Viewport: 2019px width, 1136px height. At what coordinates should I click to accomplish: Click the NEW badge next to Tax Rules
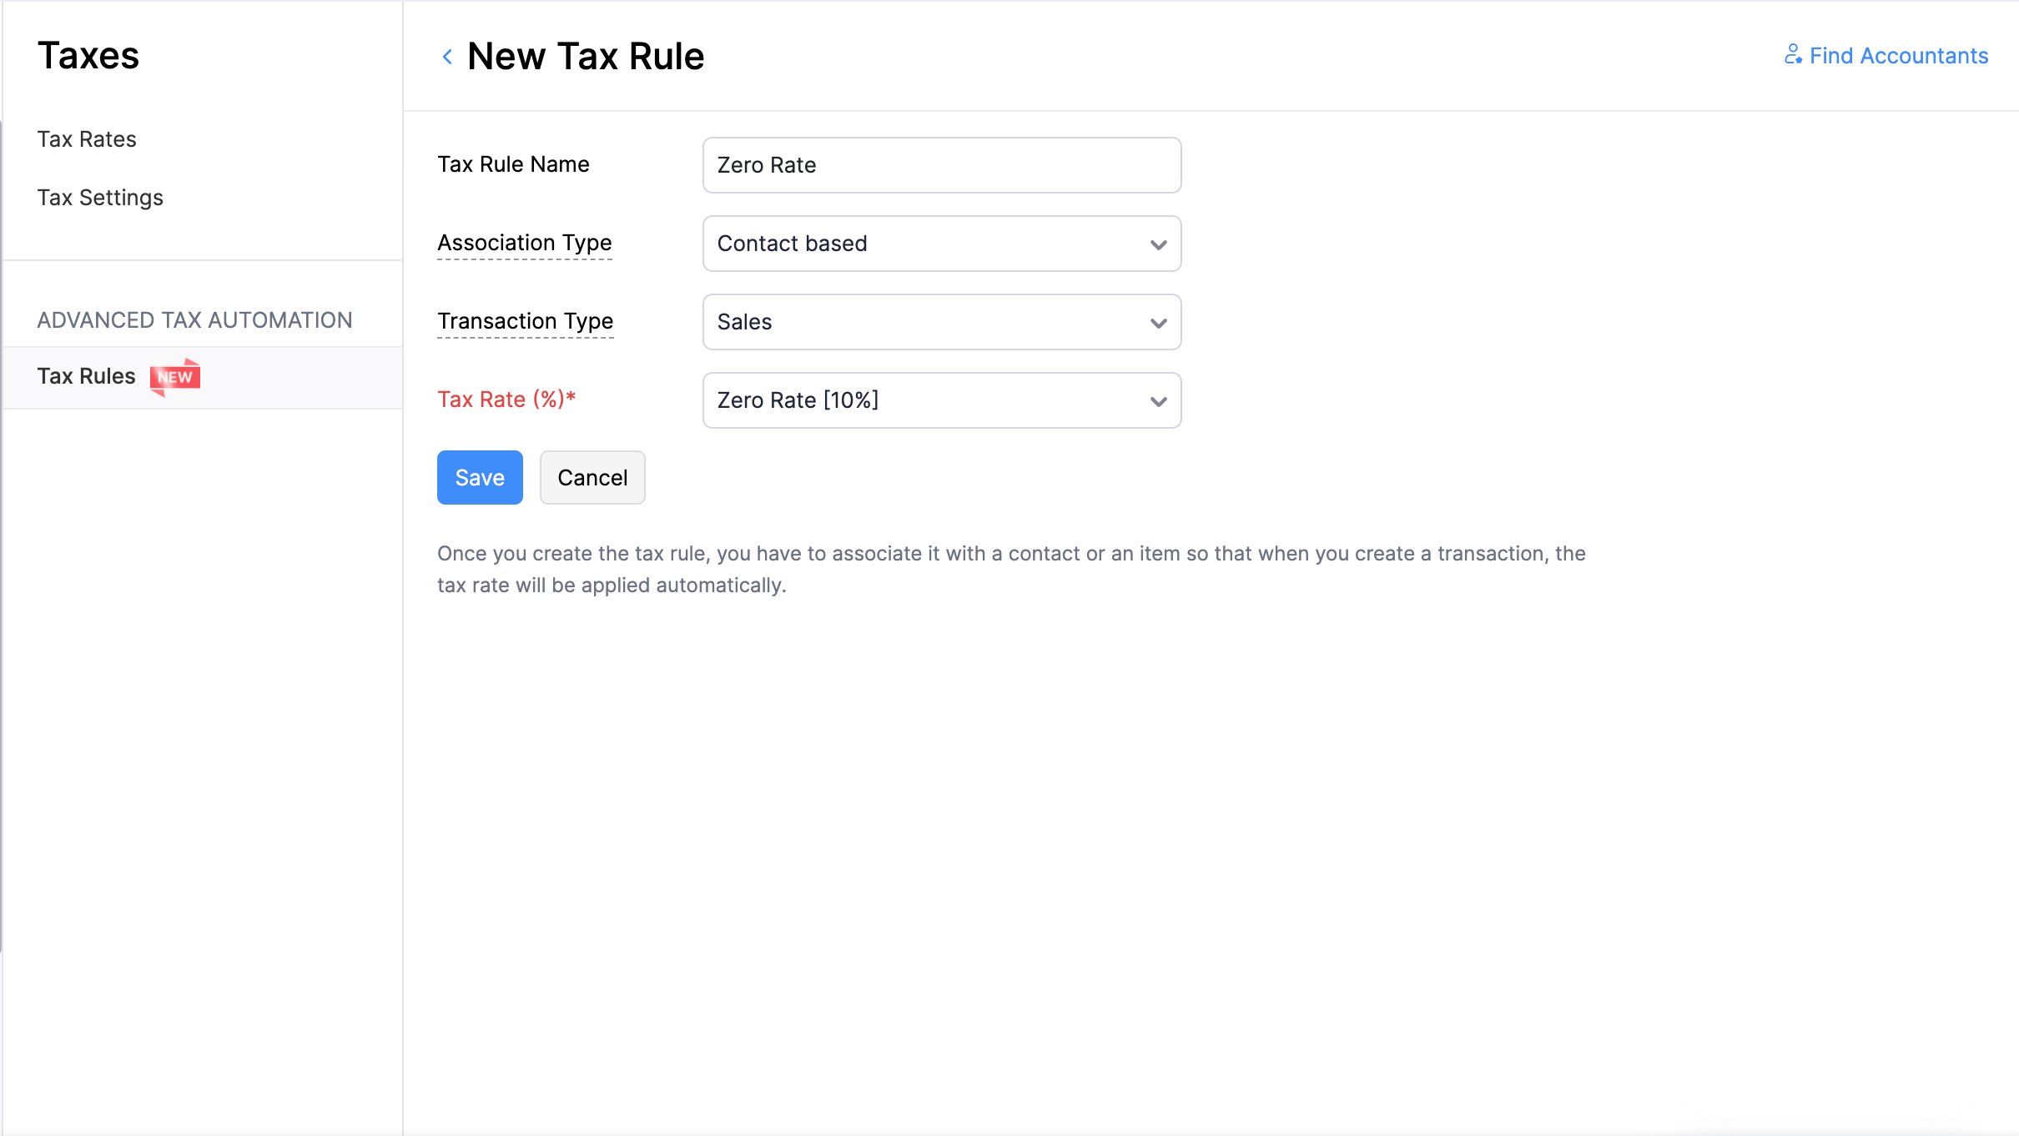pos(175,377)
